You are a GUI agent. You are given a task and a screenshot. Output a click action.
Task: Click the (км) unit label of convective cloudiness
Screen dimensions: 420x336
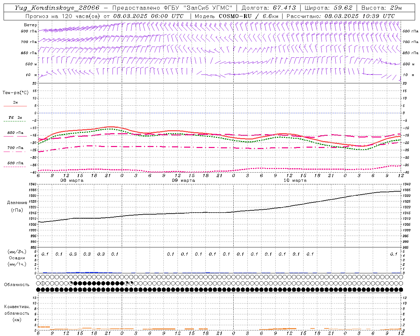point(17,320)
